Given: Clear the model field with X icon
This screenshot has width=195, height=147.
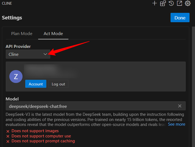Looking at the screenshot, I should tap(180, 106).
